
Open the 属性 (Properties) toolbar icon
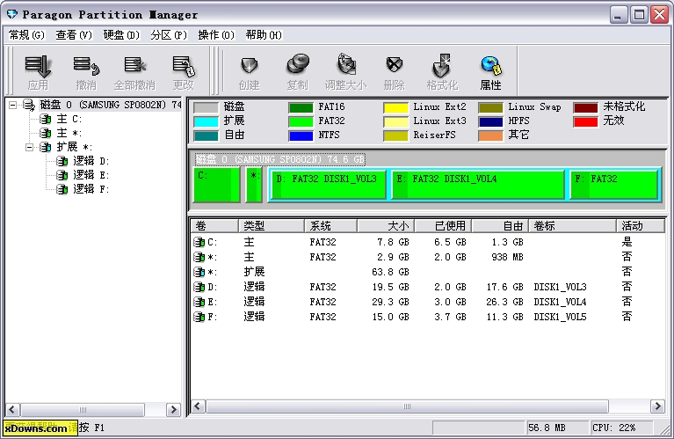point(490,72)
